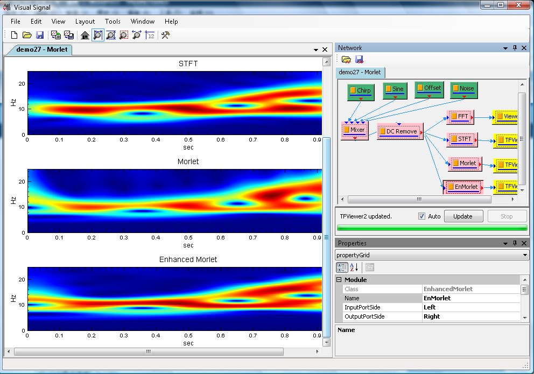Click the 'TFViewer2 updated.' status text
Image resolution: width=534 pixels, height=374 pixels.
click(x=366, y=216)
